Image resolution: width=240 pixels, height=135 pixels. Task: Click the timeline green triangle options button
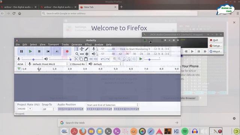coord(19,69)
